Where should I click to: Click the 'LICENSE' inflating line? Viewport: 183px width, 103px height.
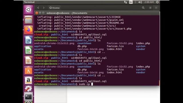point(79,17)
